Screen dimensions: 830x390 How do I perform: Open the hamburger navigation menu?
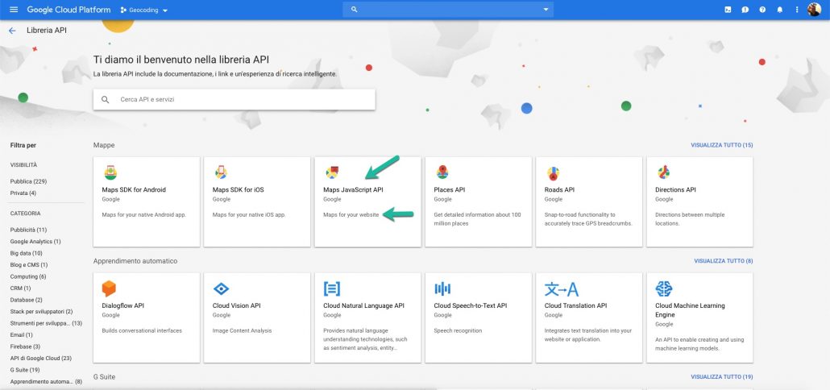click(13, 10)
